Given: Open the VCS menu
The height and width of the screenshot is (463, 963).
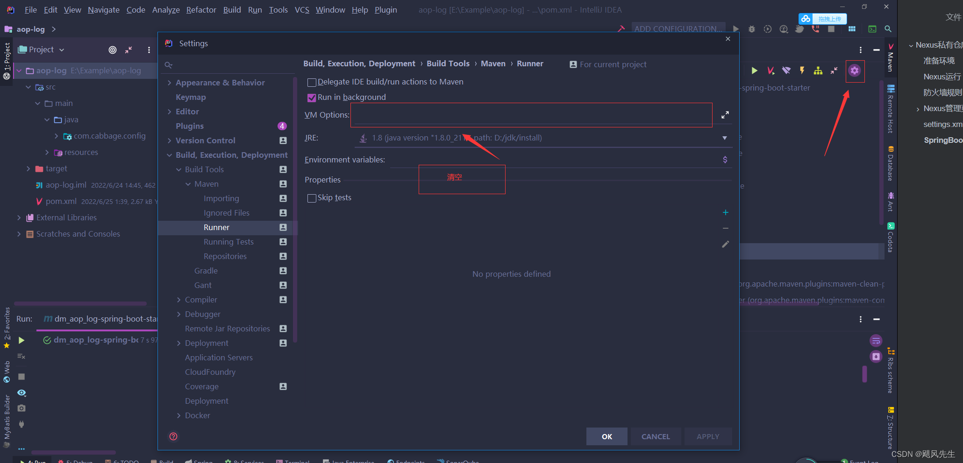Looking at the screenshot, I should click(302, 10).
